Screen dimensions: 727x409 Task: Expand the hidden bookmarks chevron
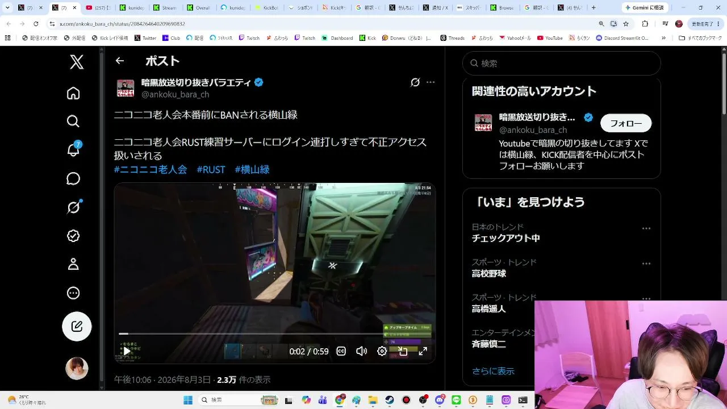(x=665, y=38)
